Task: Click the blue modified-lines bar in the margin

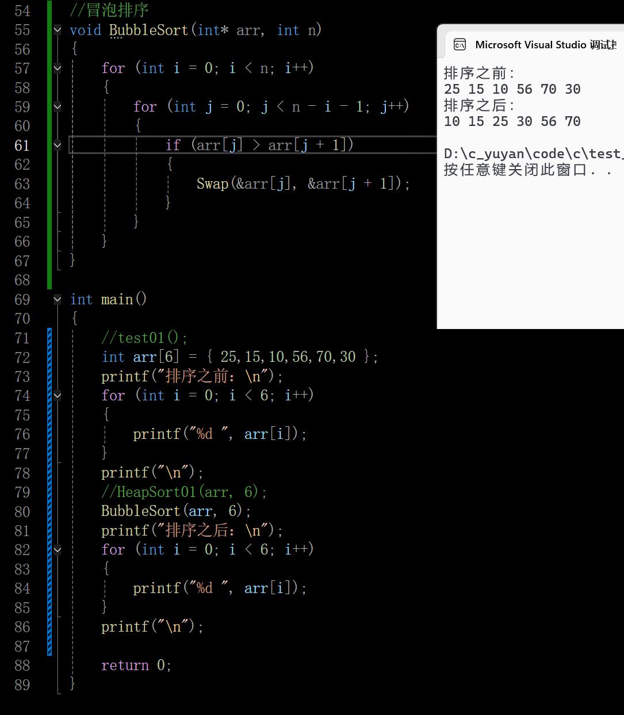Action: [49, 489]
